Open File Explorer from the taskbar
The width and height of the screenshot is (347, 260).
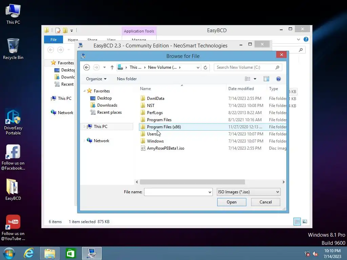click(50, 253)
